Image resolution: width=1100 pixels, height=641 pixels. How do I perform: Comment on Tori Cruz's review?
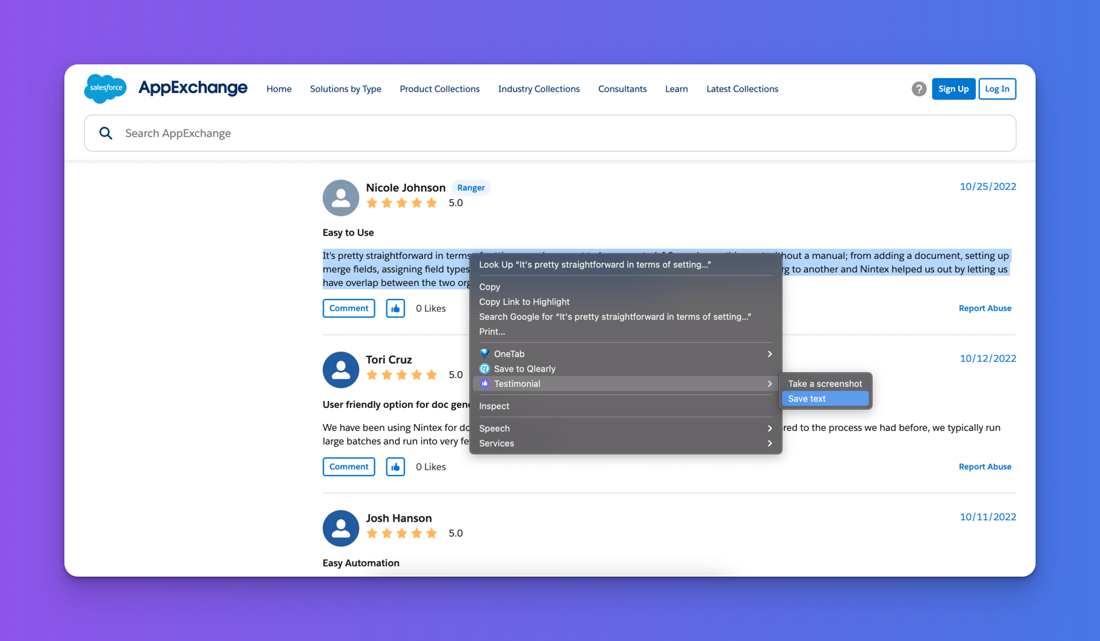(x=349, y=467)
